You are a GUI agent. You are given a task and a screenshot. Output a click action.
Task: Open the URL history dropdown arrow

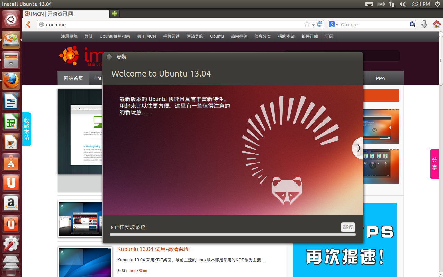point(313,25)
